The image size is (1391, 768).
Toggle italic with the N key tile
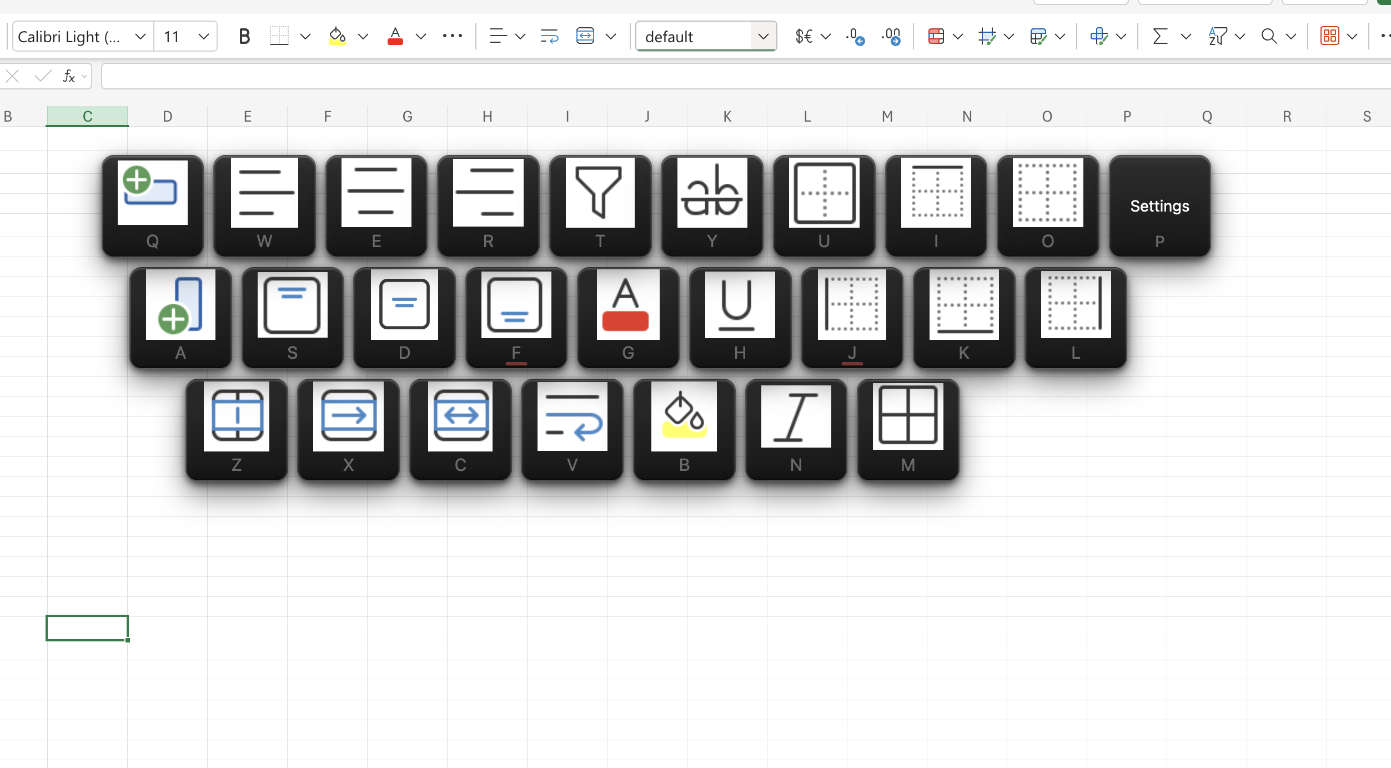click(796, 430)
